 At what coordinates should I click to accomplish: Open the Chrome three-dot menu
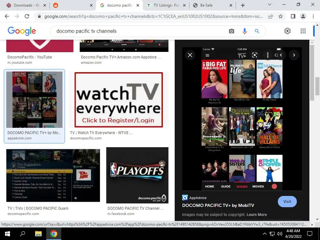tap(313, 16)
